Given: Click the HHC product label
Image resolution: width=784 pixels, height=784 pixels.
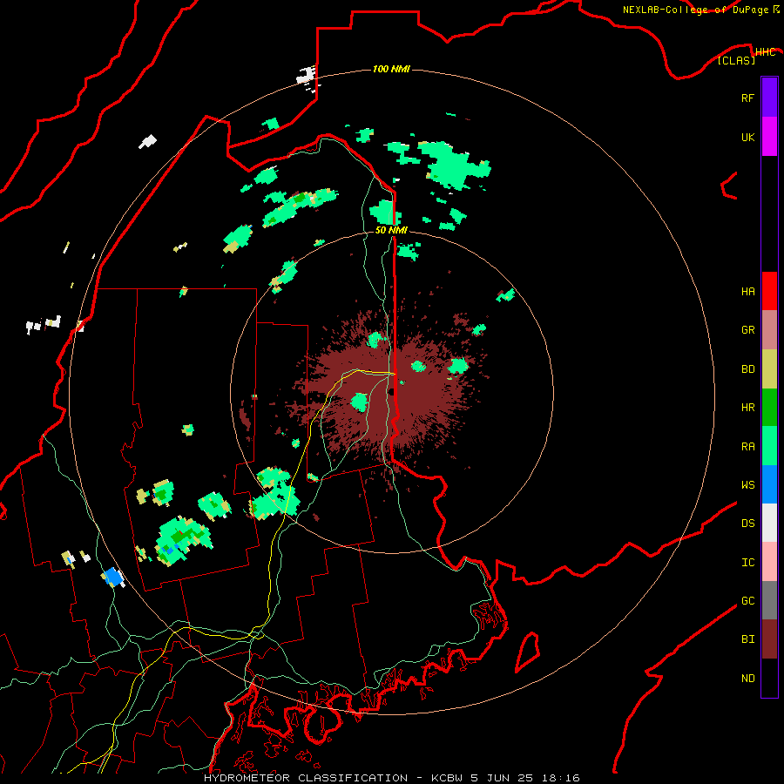Looking at the screenshot, I should (765, 52).
